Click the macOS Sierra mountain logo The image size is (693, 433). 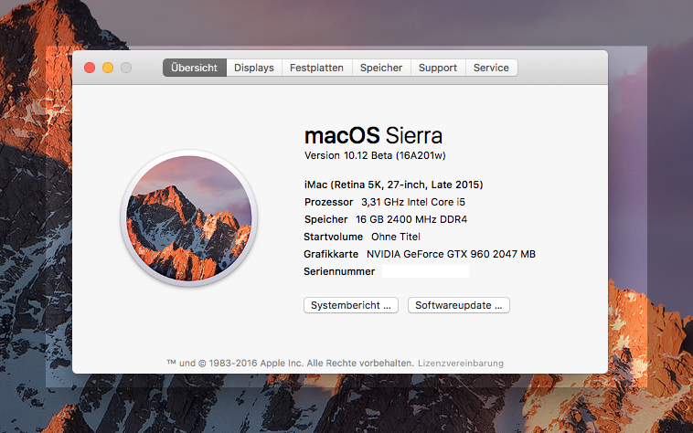coord(189,218)
